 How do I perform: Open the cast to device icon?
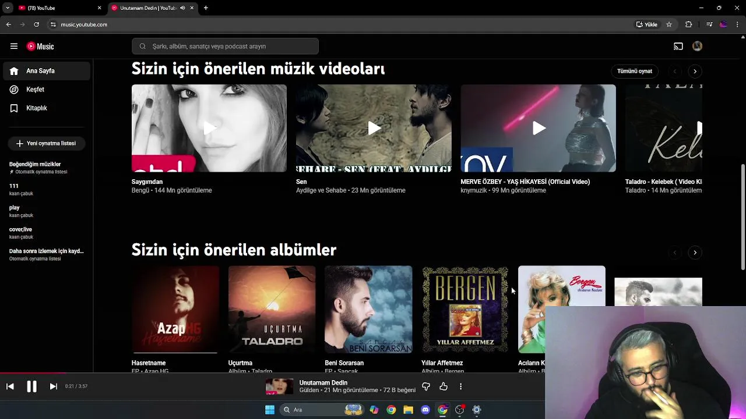point(678,47)
